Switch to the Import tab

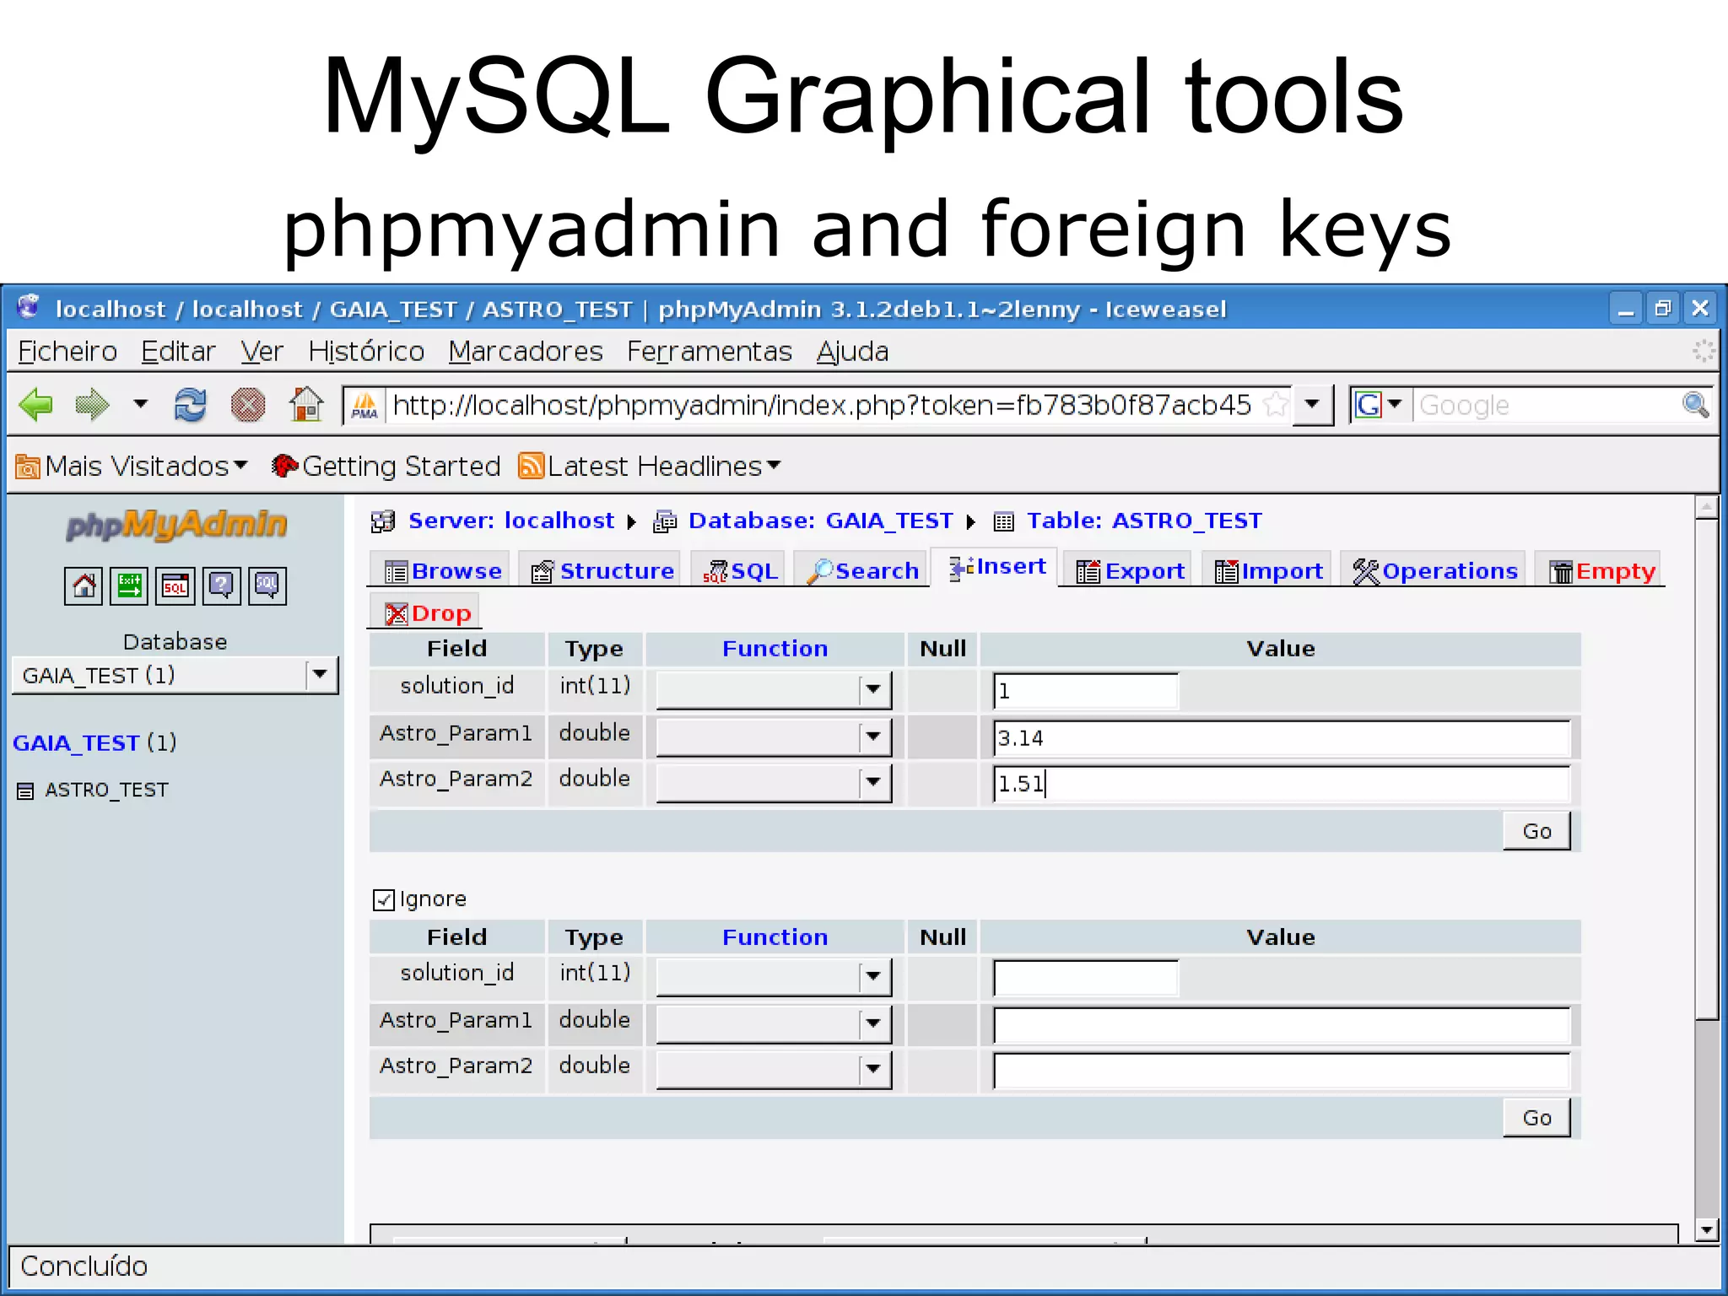(x=1267, y=571)
